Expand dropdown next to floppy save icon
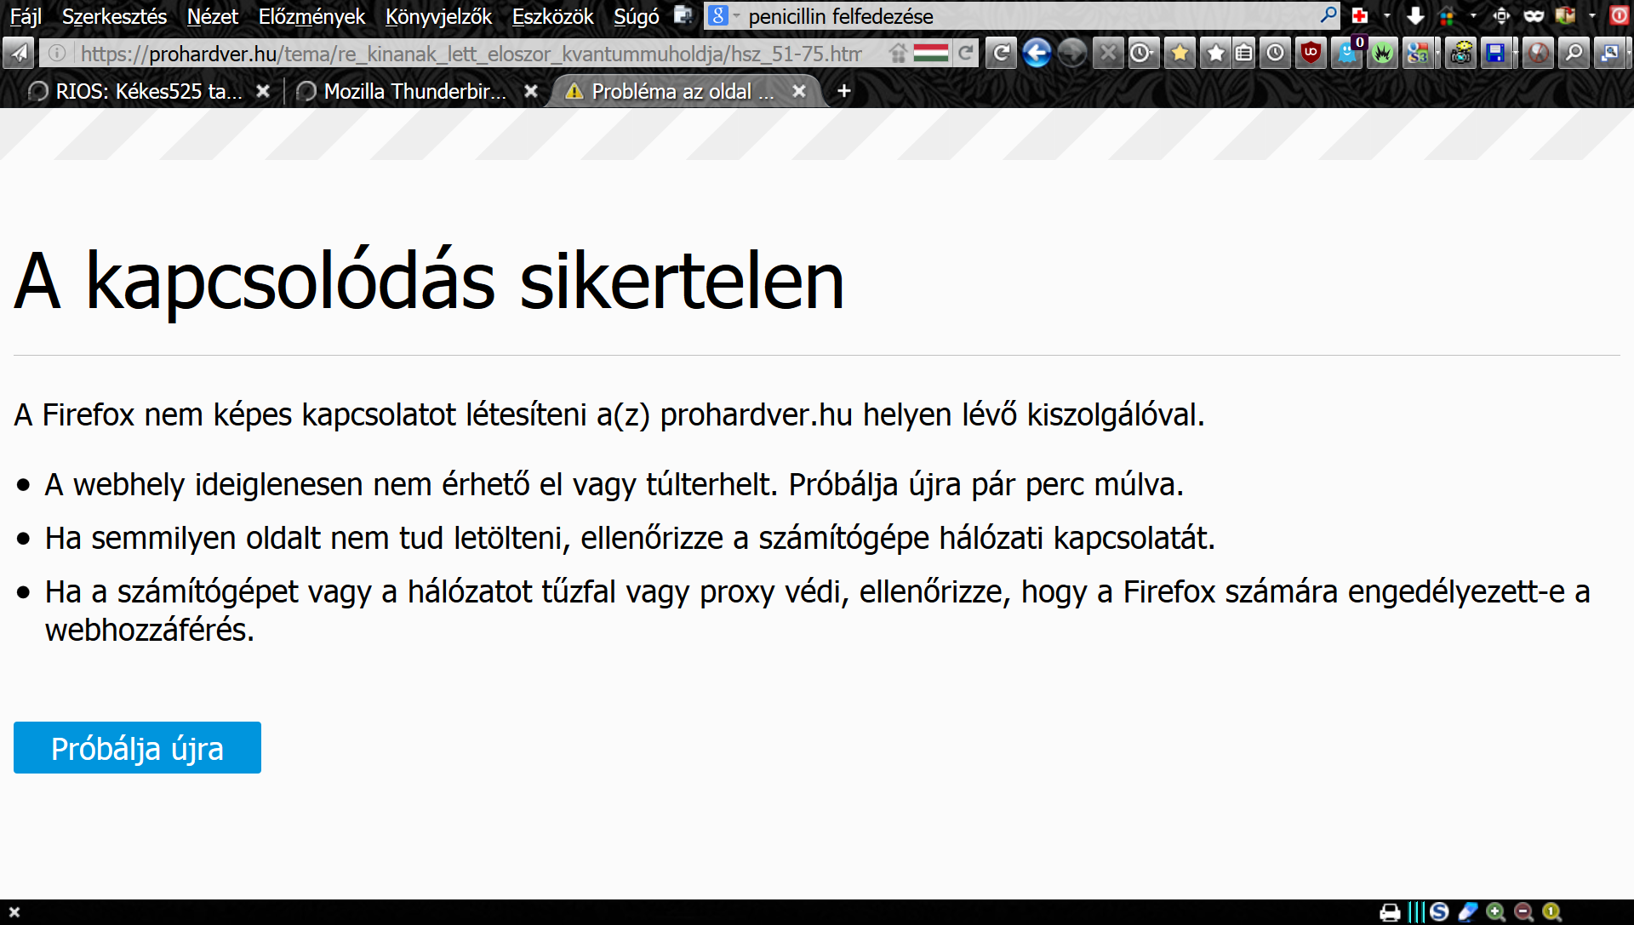1634x925 pixels. coord(1516,54)
